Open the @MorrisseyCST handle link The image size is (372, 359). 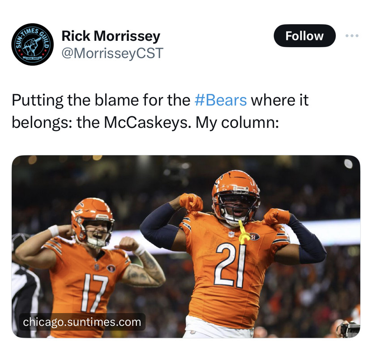point(112,53)
